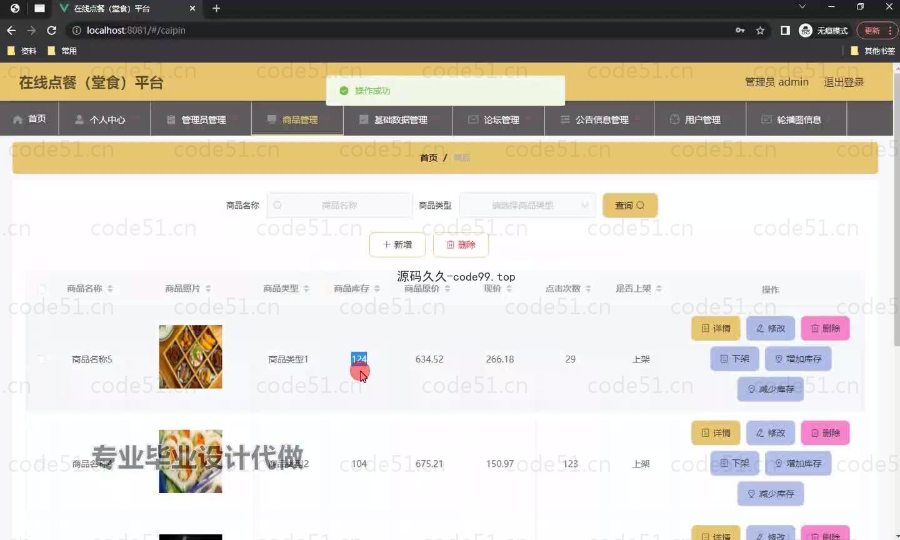Viewport: 900px width, 540px height.
Task: Open the 常用 bookmarks folder
Action: pos(62,51)
